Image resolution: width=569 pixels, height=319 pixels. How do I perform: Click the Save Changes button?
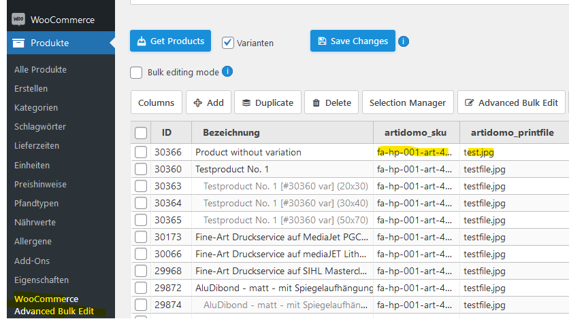(x=353, y=41)
